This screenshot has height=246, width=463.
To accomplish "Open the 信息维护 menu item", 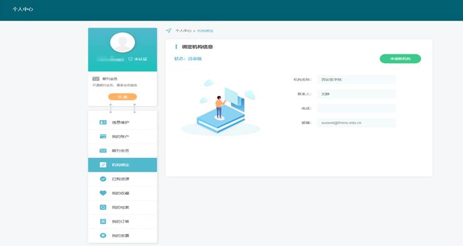I will [123, 122].
